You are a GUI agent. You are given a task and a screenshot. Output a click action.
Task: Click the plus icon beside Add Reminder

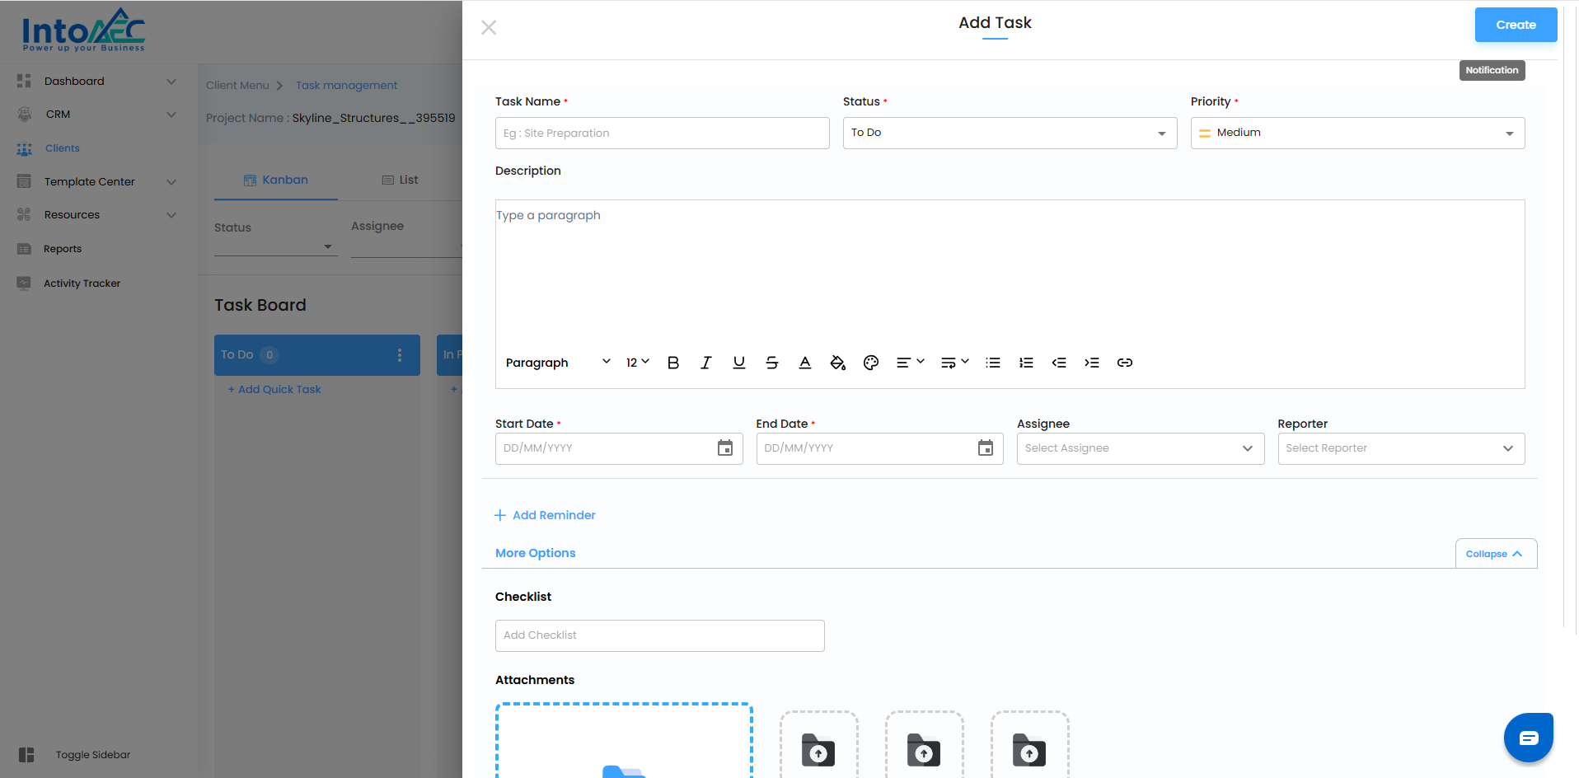[500, 515]
